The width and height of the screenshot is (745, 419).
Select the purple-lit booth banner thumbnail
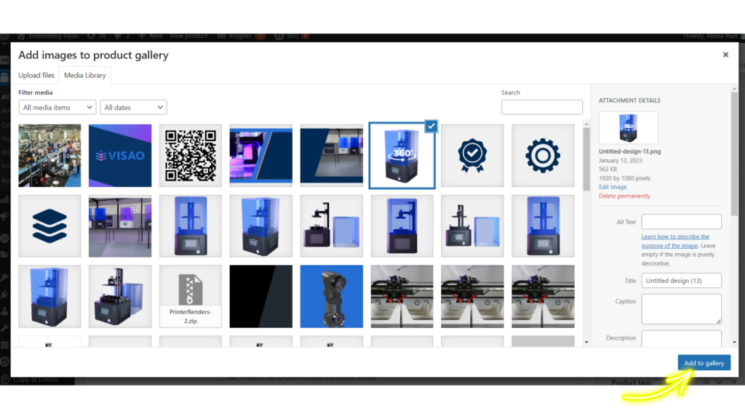coord(261,156)
